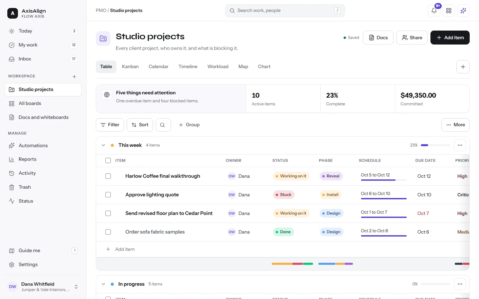This screenshot has width=479, height=299.
Task: Switch to the Calendar view tab
Action: click(x=158, y=67)
